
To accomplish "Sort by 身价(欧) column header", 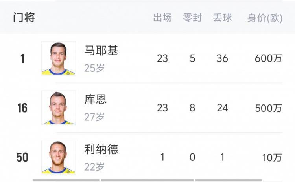I will coord(265,18).
